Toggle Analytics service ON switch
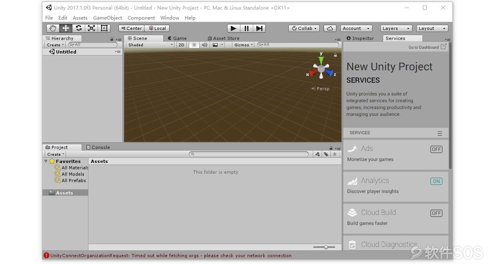This screenshot has height=264, width=490. point(436,181)
